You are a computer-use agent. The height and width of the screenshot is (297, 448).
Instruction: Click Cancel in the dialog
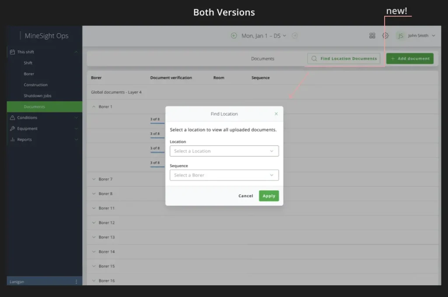245,196
